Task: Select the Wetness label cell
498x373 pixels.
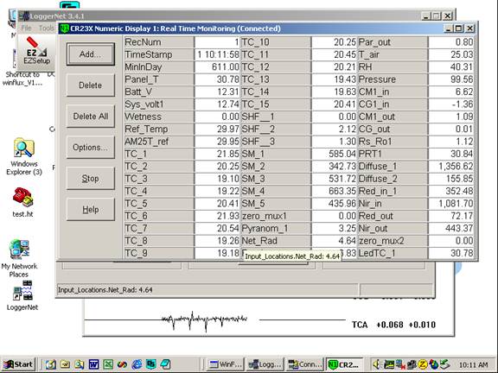Action: 159,117
